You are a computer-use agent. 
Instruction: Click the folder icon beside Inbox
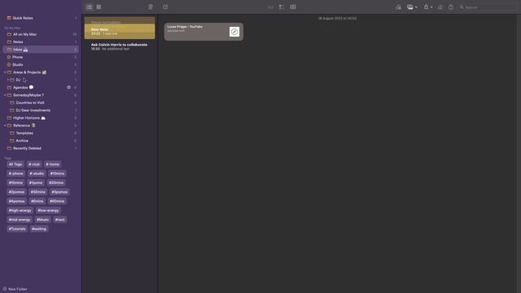coord(9,50)
